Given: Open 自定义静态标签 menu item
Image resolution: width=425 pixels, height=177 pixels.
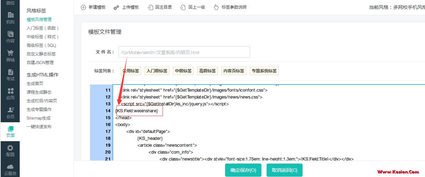Looking at the screenshot, I should click(x=41, y=54).
